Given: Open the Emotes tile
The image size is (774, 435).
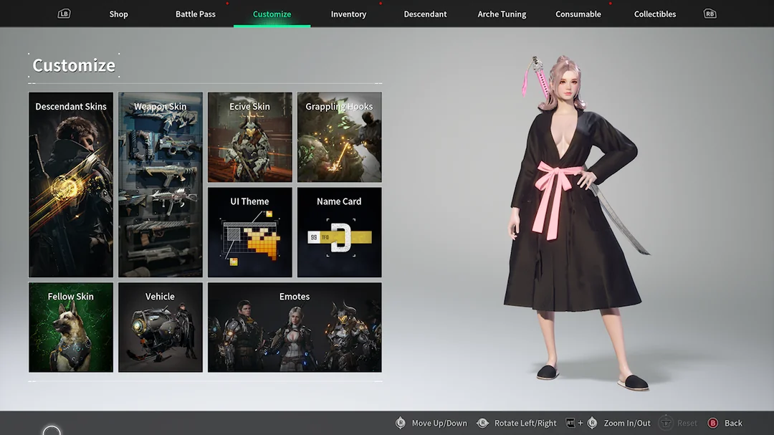Looking at the screenshot, I should pyautogui.click(x=295, y=328).
